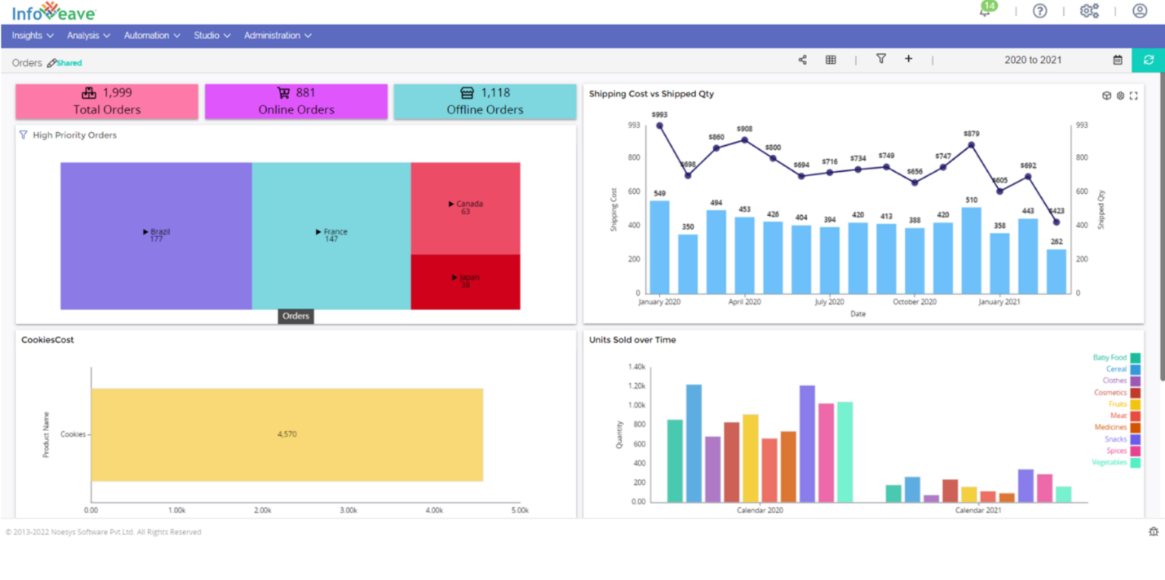This screenshot has height=580, width=1165.
Task: Click the plus add icon
Action: click(908, 59)
